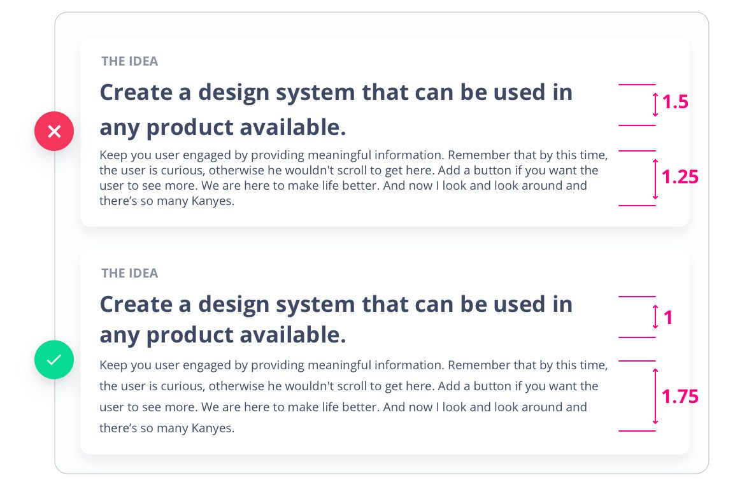
Task: Select the pink 1 label in the lower card
Action: (x=668, y=317)
